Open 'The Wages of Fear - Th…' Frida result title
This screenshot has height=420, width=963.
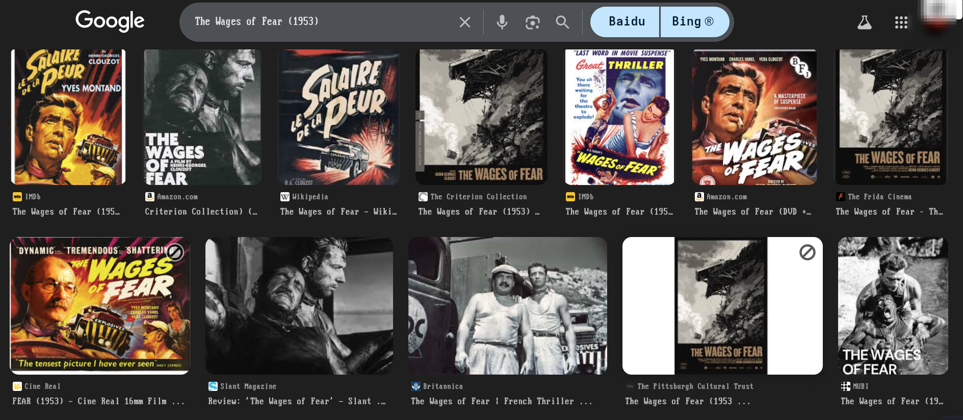point(890,212)
